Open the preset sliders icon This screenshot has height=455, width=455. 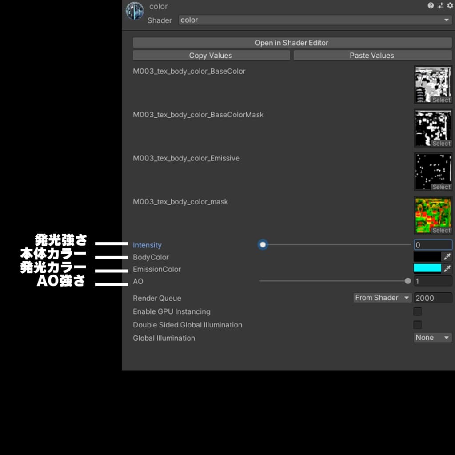pyautogui.click(x=440, y=5)
